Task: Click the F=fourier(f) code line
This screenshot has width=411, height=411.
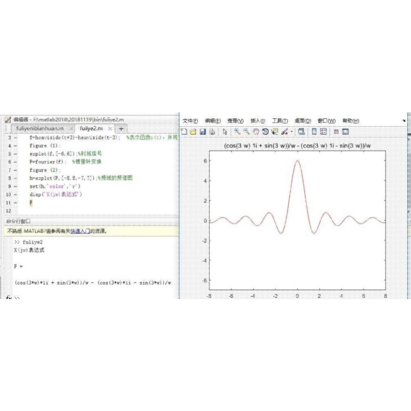Action: (x=65, y=162)
